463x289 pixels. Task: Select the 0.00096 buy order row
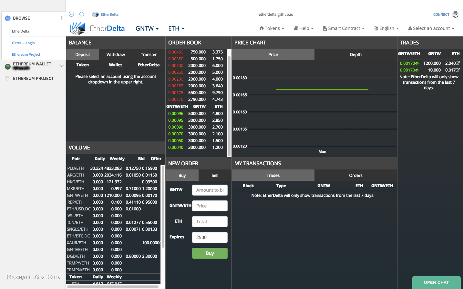click(x=196, y=113)
